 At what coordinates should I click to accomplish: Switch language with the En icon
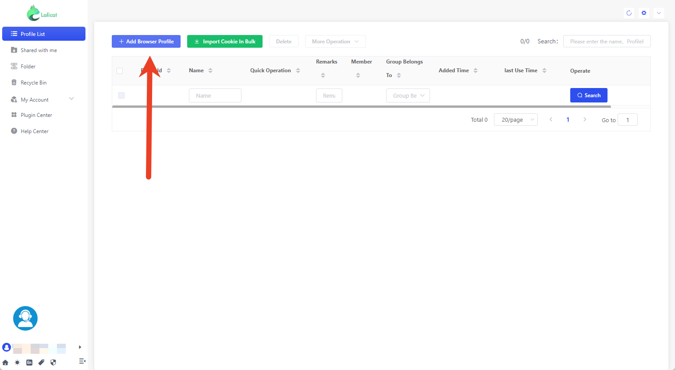29,363
